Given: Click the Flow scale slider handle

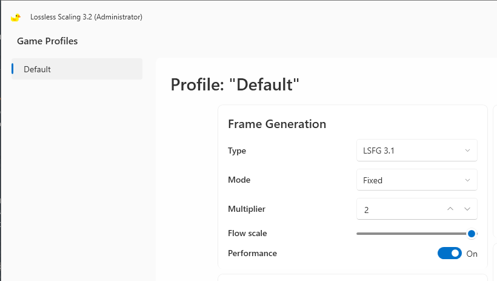Looking at the screenshot, I should [x=472, y=234].
